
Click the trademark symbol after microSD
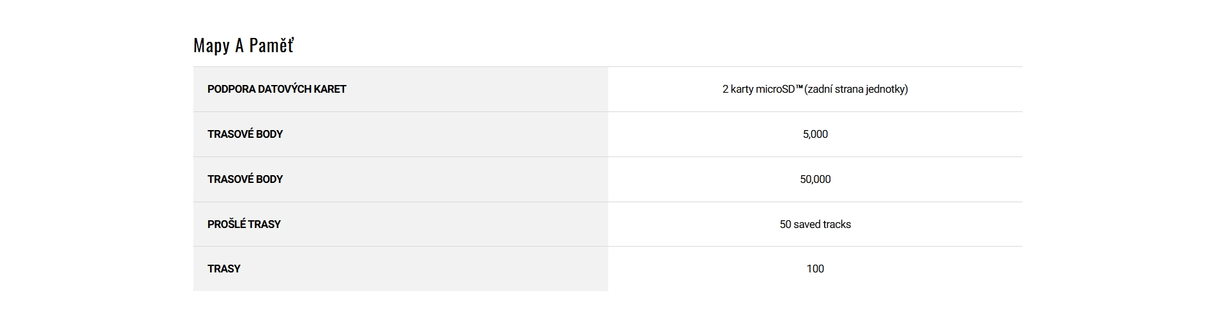[x=800, y=88]
